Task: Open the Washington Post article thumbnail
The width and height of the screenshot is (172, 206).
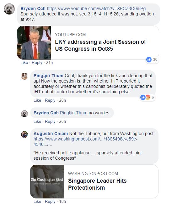Action: pos(47,181)
